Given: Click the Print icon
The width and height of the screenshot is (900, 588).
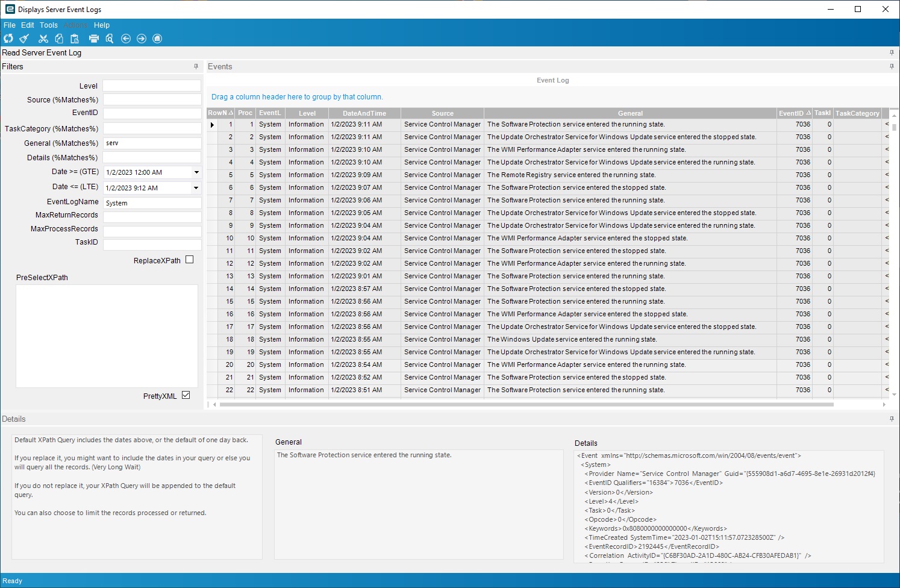Looking at the screenshot, I should pos(94,39).
